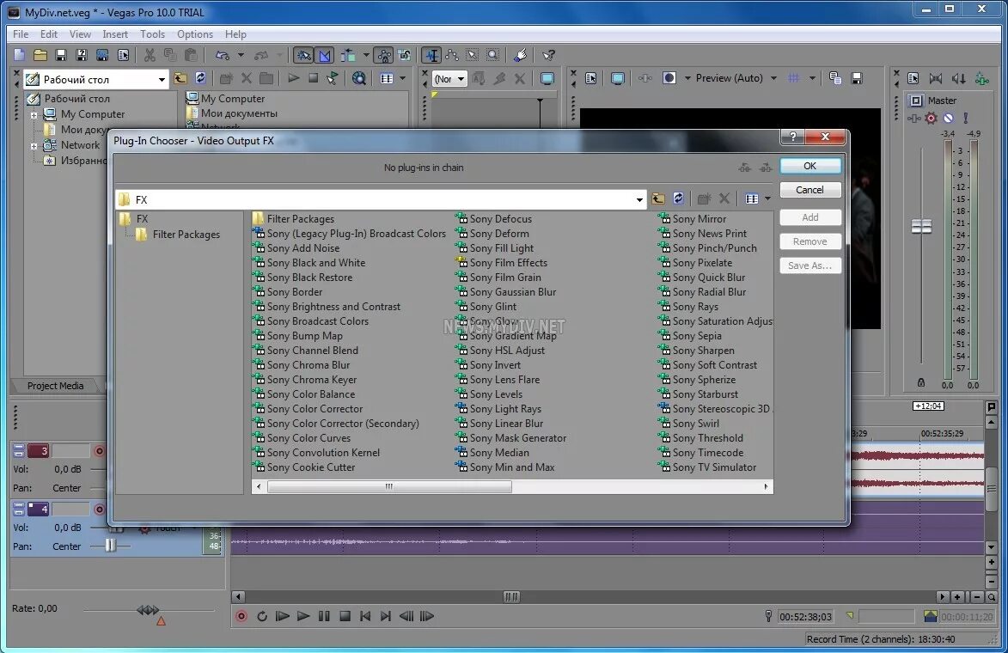Click the Add button in the dialog

click(x=810, y=217)
